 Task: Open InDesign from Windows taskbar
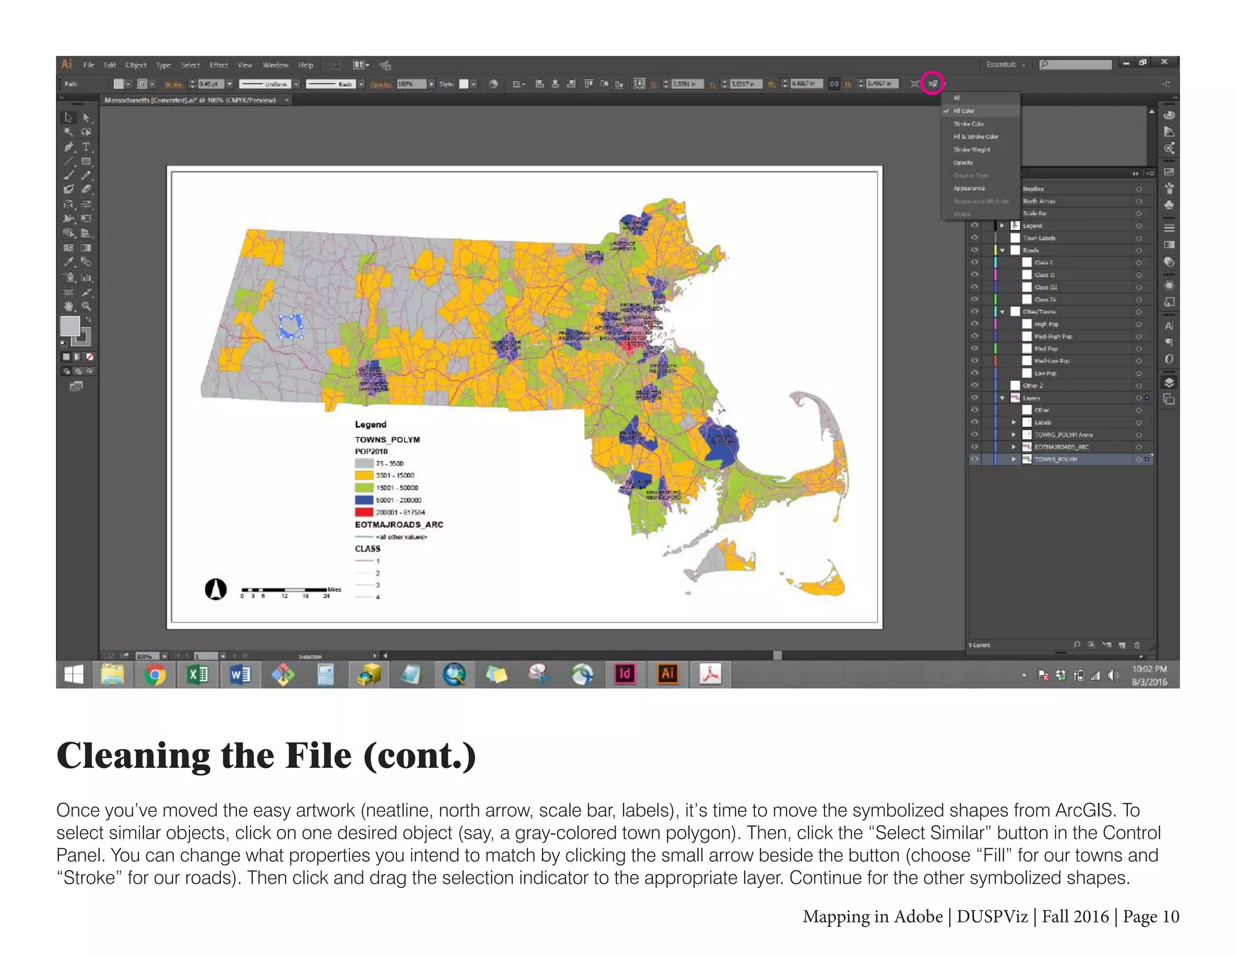[625, 674]
